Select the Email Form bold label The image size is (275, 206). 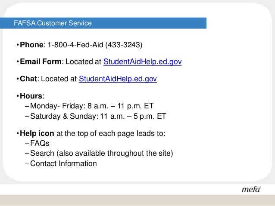(x=41, y=61)
